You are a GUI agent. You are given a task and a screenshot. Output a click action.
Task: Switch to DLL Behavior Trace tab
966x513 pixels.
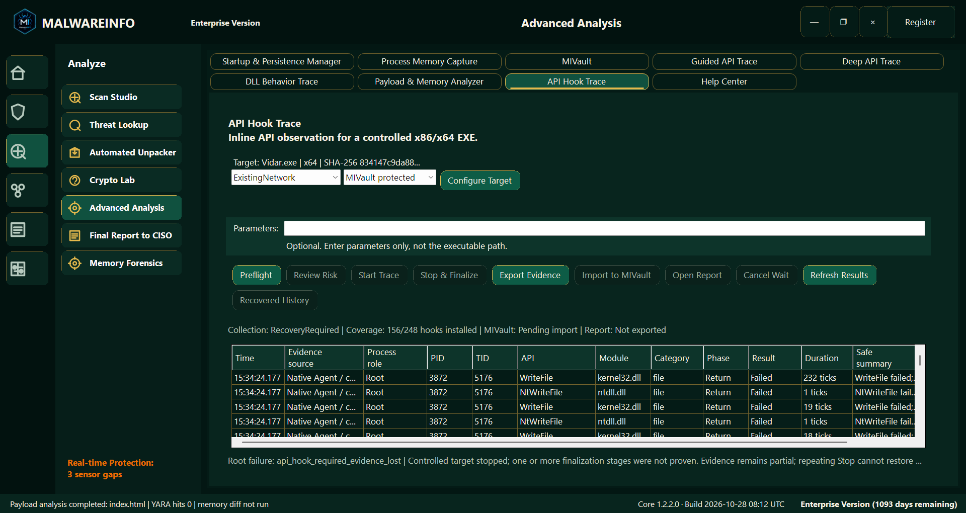coord(282,81)
